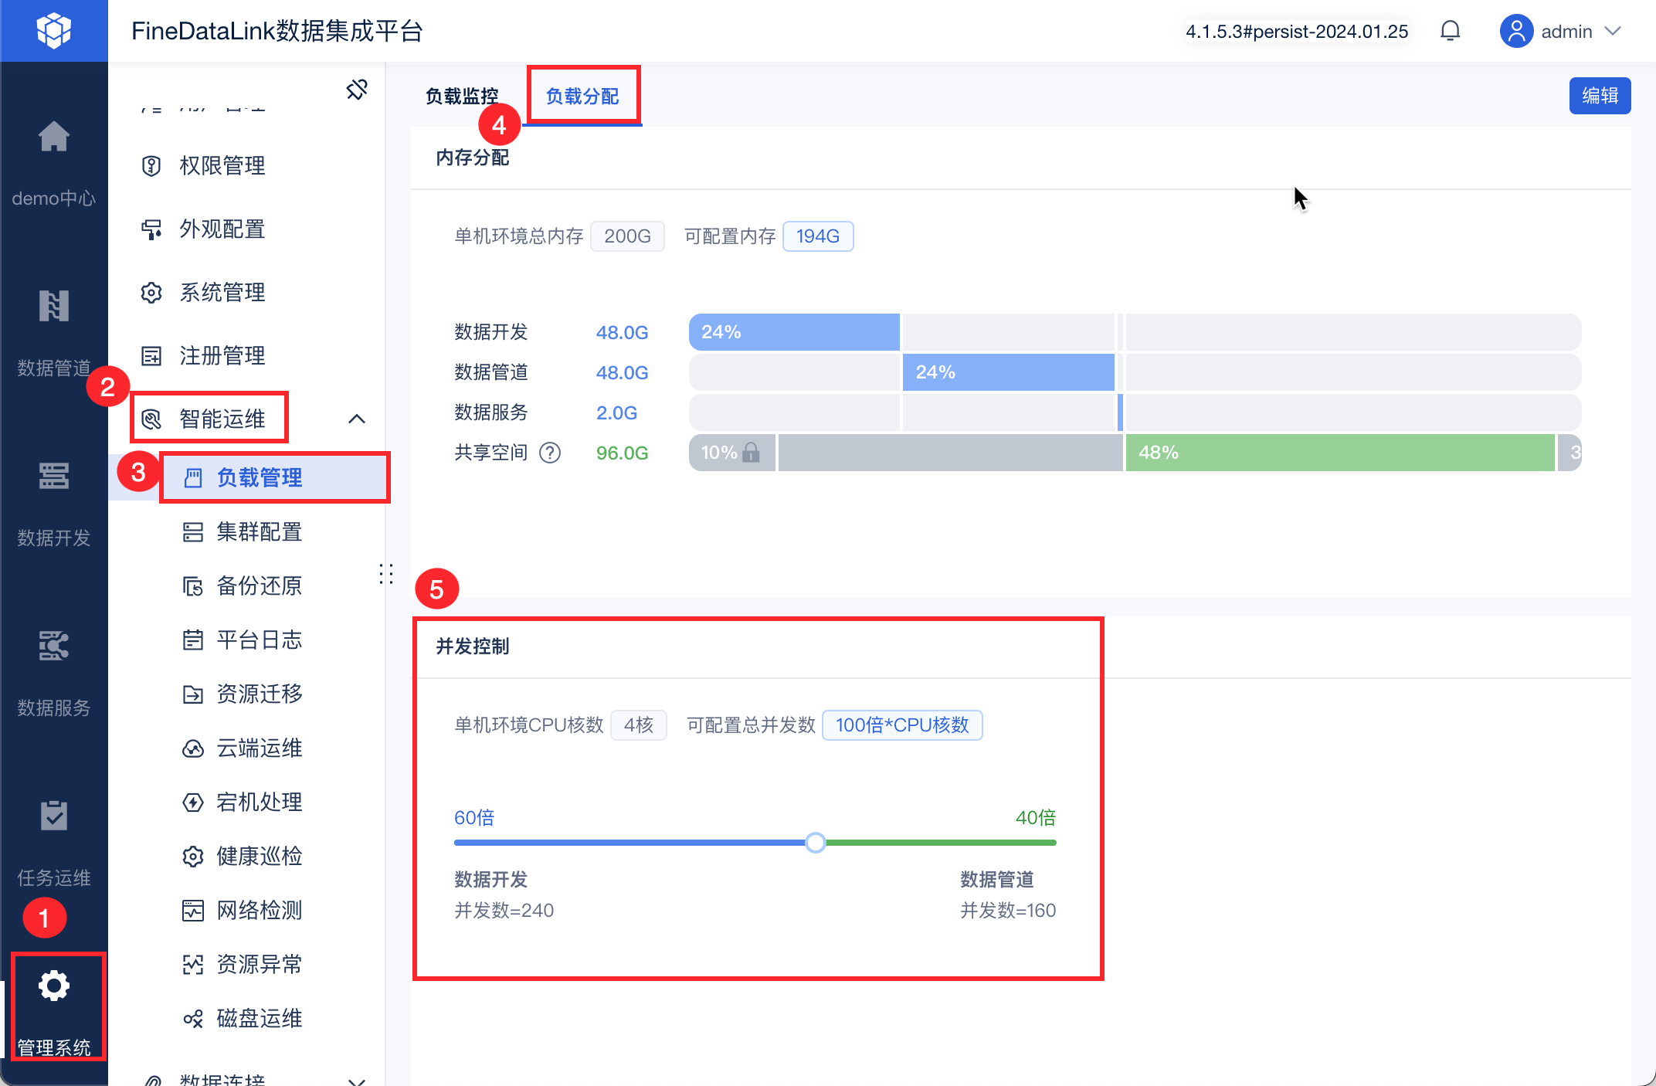This screenshot has width=1656, height=1086.
Task: Click the 备份还原 icon
Action: (192, 585)
